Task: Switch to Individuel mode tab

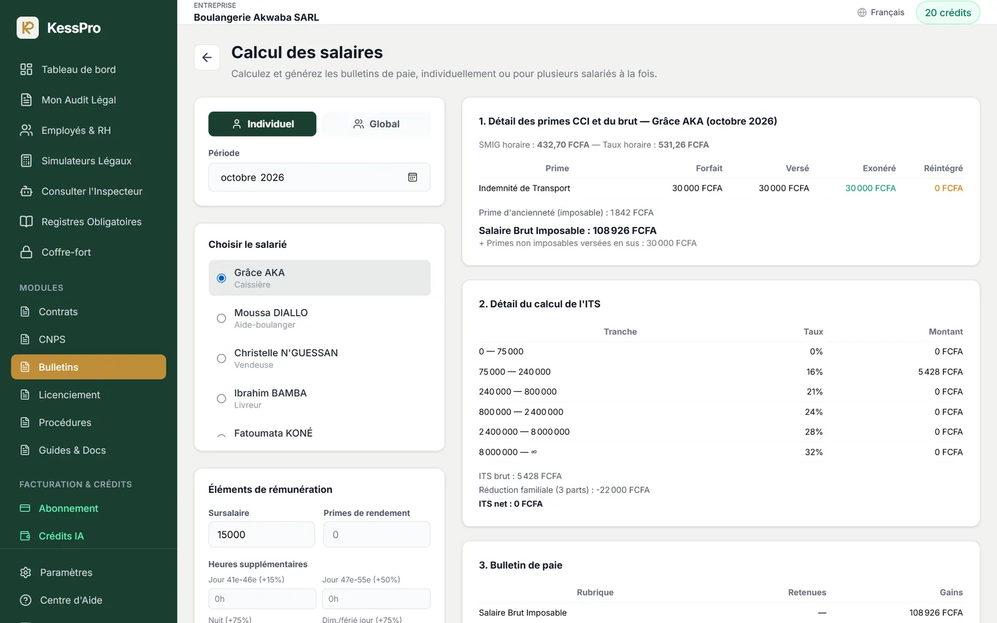Action: pyautogui.click(x=262, y=124)
